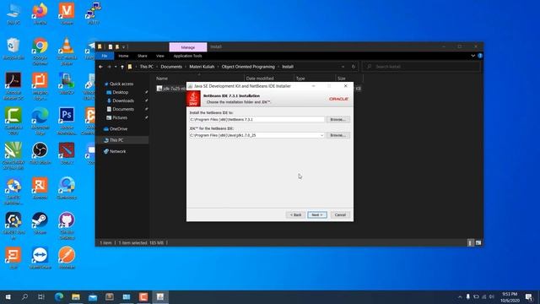The image size is (540, 304).
Task: Open the Firefox desktop shortcut
Action: [x=40, y=14]
